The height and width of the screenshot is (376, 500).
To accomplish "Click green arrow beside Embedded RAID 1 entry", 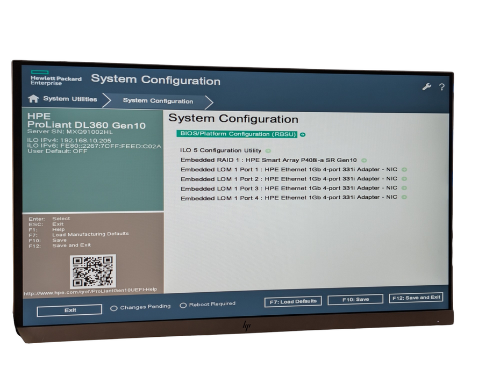I will coord(364,160).
